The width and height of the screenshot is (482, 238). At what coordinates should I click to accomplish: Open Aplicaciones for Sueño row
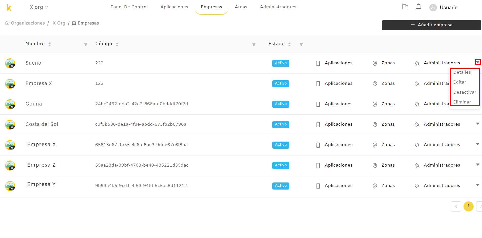pos(334,63)
